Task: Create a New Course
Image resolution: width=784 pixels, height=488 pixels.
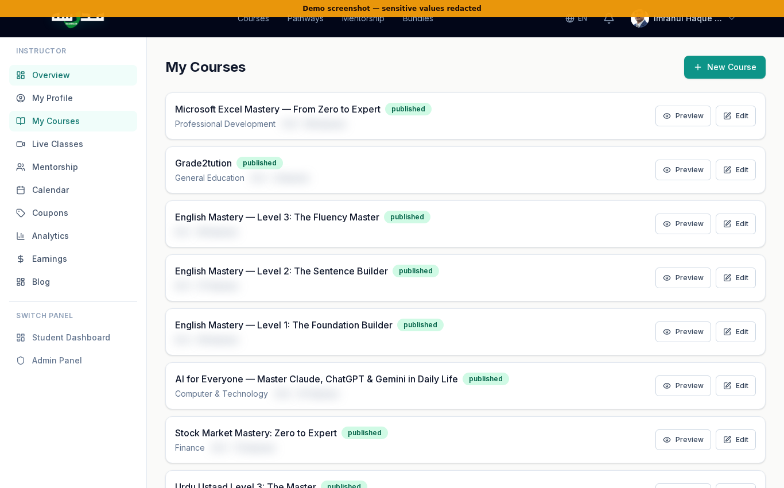Action: (x=725, y=67)
